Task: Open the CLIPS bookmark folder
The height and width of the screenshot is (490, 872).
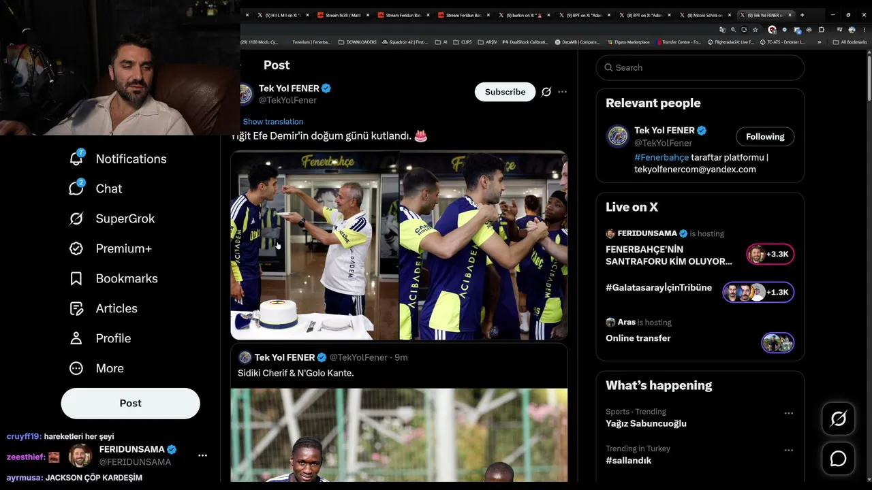Action: (x=462, y=42)
